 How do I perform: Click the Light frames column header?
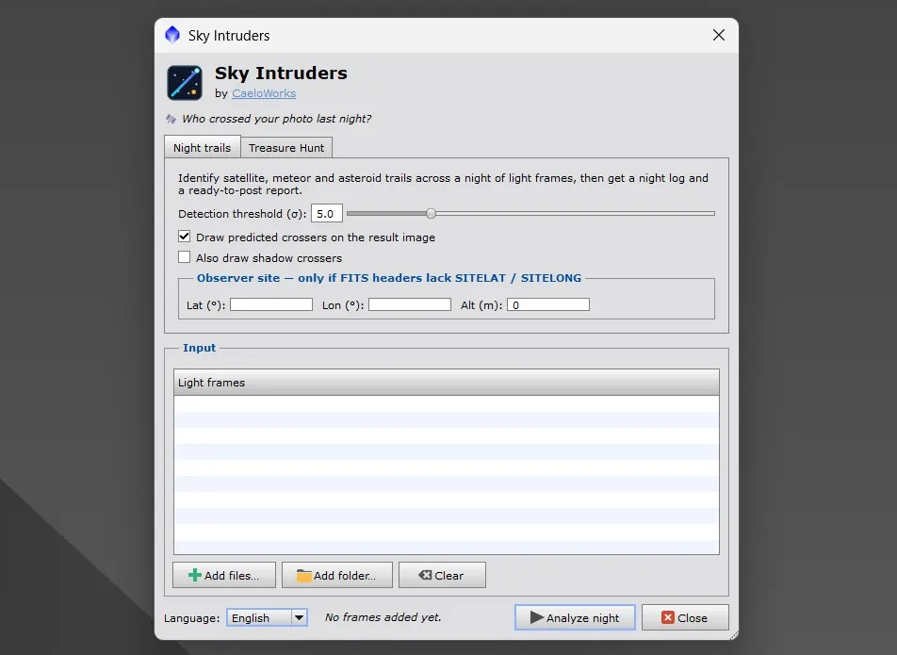447,382
